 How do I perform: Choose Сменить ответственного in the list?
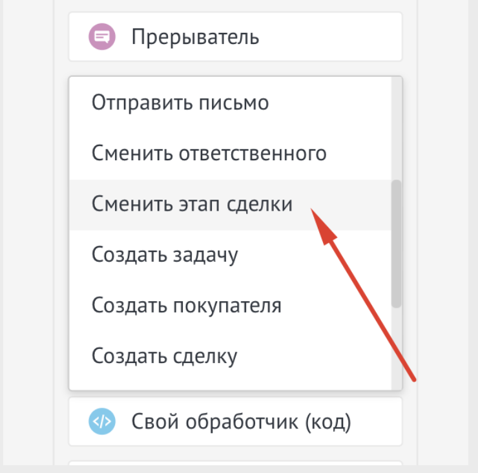pyautogui.click(x=209, y=154)
